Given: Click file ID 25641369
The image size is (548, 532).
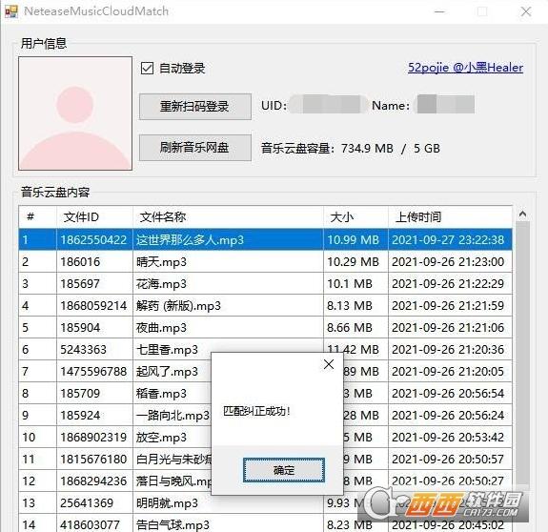Looking at the screenshot, I should pos(87,503).
